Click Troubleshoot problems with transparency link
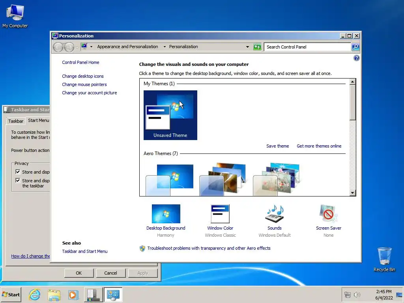 (x=209, y=248)
